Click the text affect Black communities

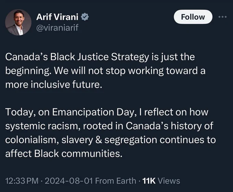64,154
